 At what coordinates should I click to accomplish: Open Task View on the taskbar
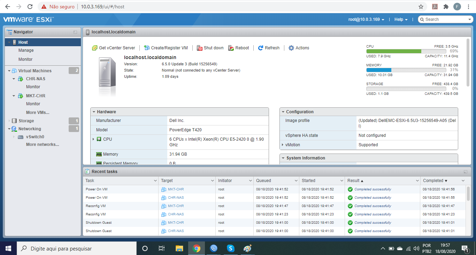[161, 248]
